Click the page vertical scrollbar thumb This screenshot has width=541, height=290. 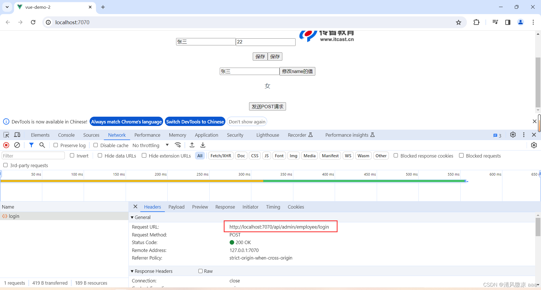[x=538, y=82]
